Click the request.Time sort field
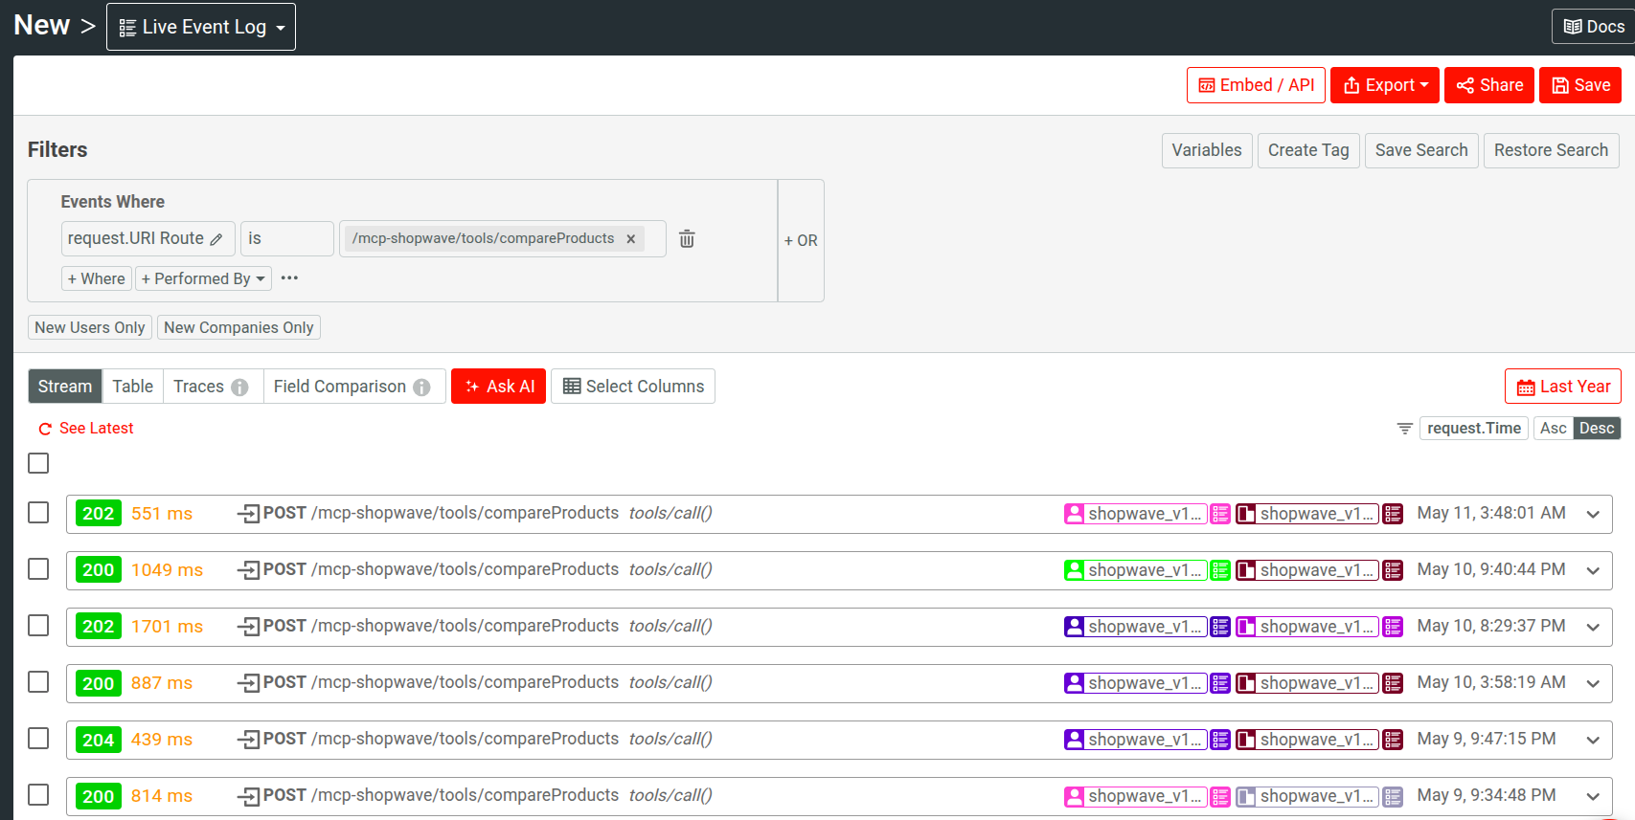The width and height of the screenshot is (1635, 820). 1474,429
